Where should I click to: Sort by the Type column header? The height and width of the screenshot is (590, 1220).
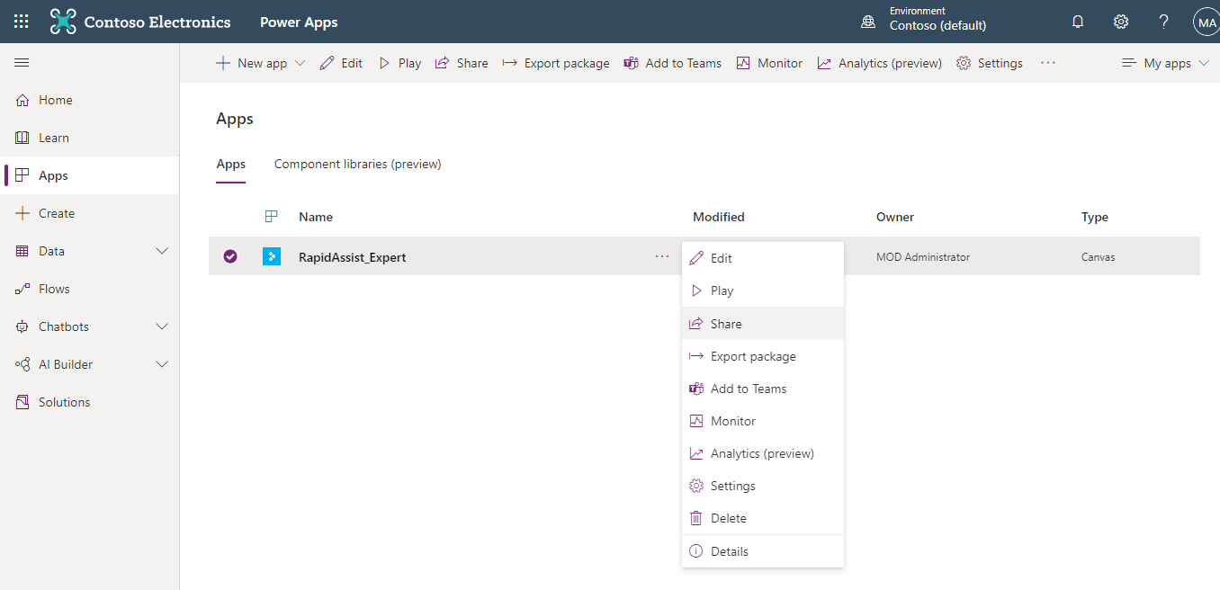pos(1095,217)
